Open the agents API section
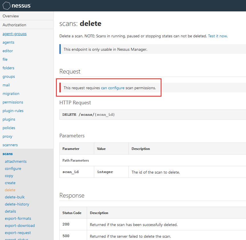The image size is (246, 240). coord(8,42)
